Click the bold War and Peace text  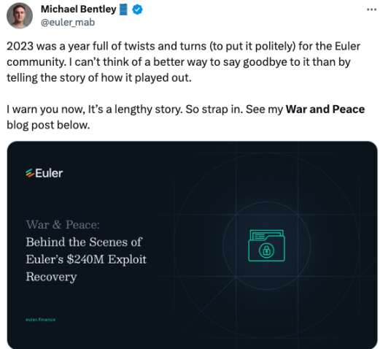coord(325,110)
